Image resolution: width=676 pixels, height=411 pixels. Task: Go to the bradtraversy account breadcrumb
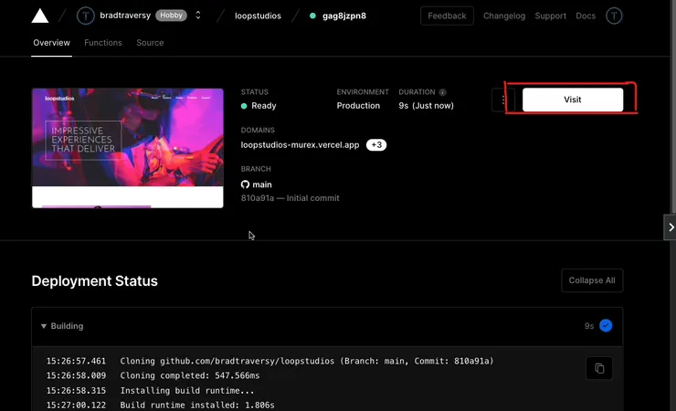click(125, 16)
